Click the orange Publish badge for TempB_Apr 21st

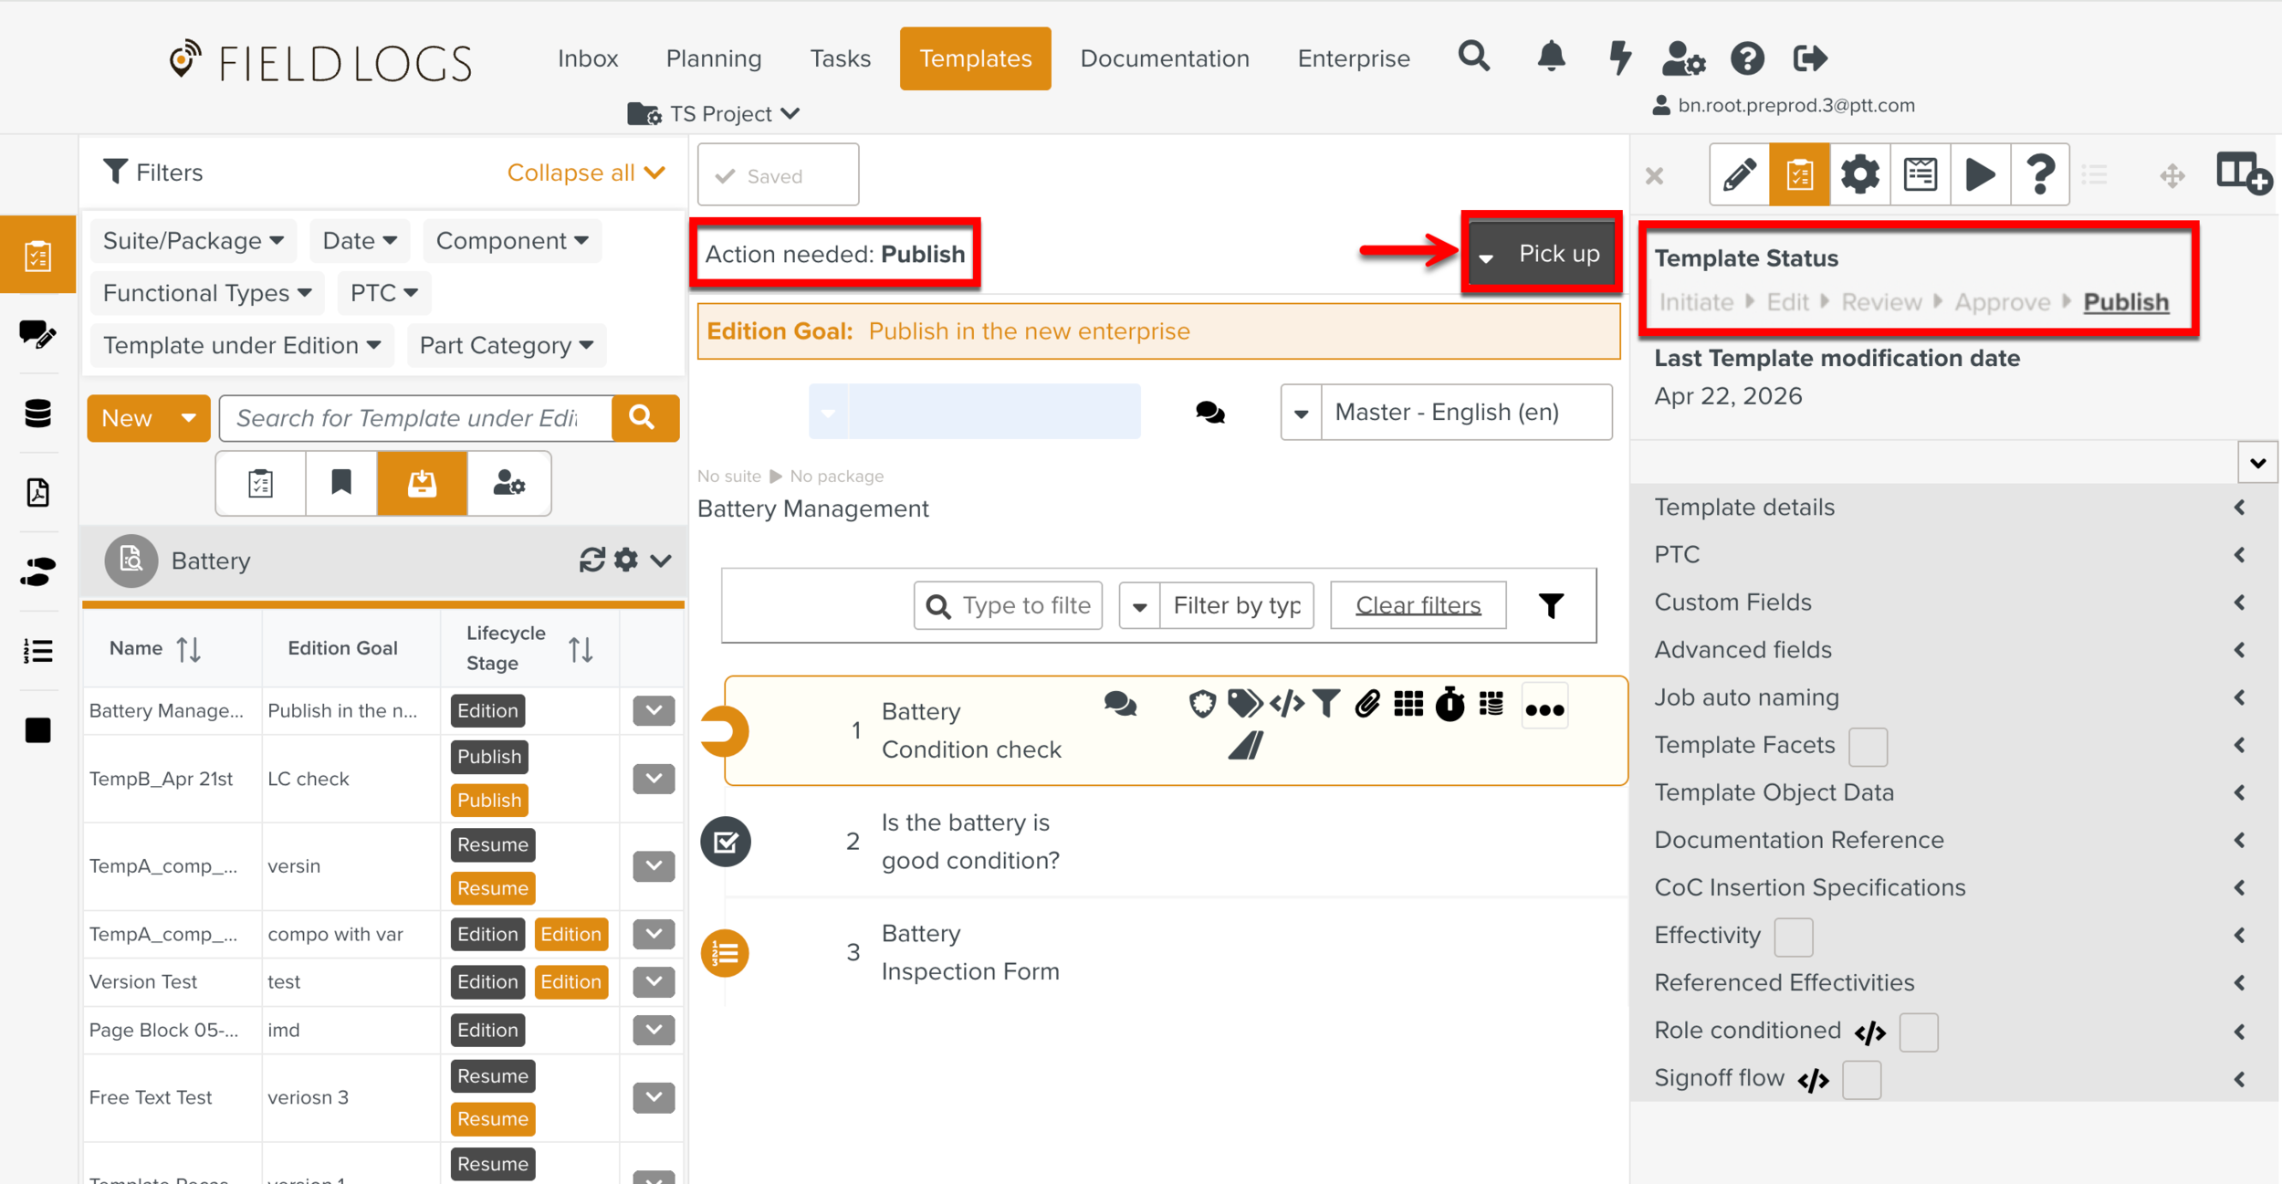pos(489,801)
